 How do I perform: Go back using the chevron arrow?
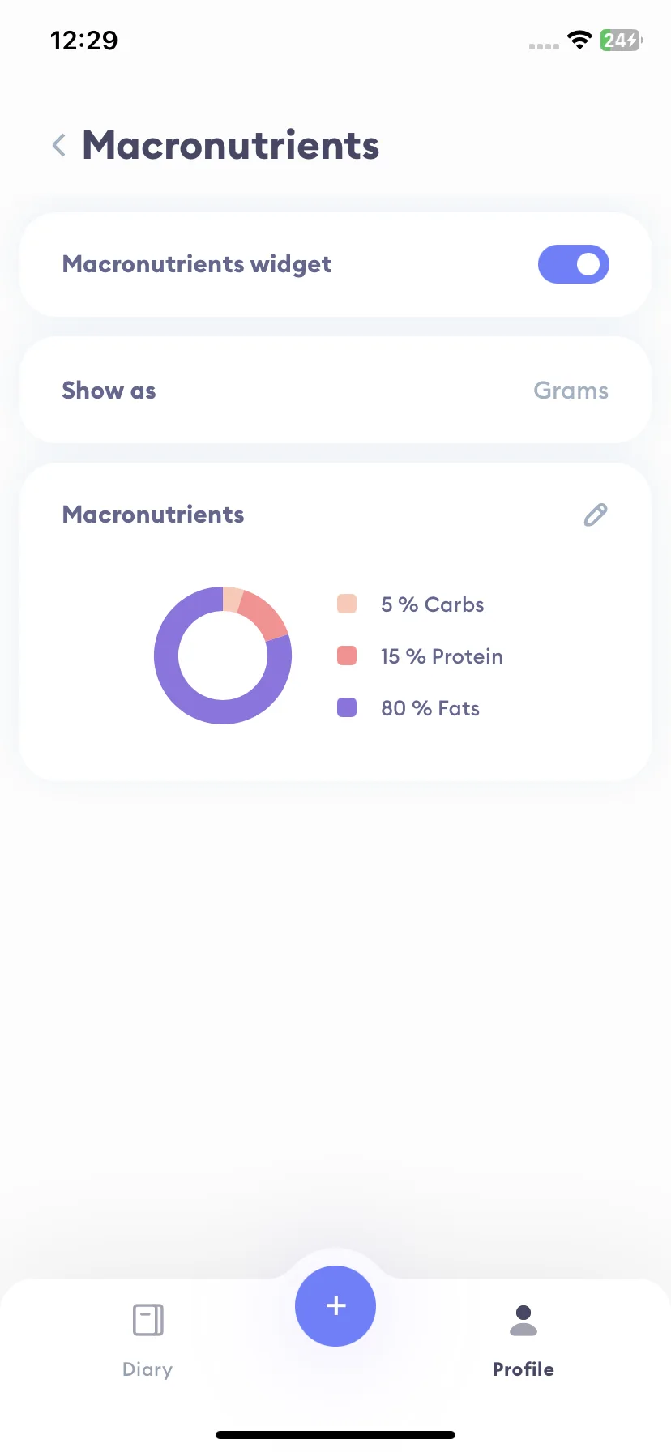(x=58, y=146)
